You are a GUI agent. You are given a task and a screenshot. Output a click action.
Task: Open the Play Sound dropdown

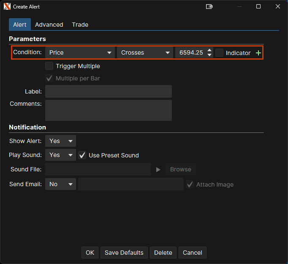60,155
